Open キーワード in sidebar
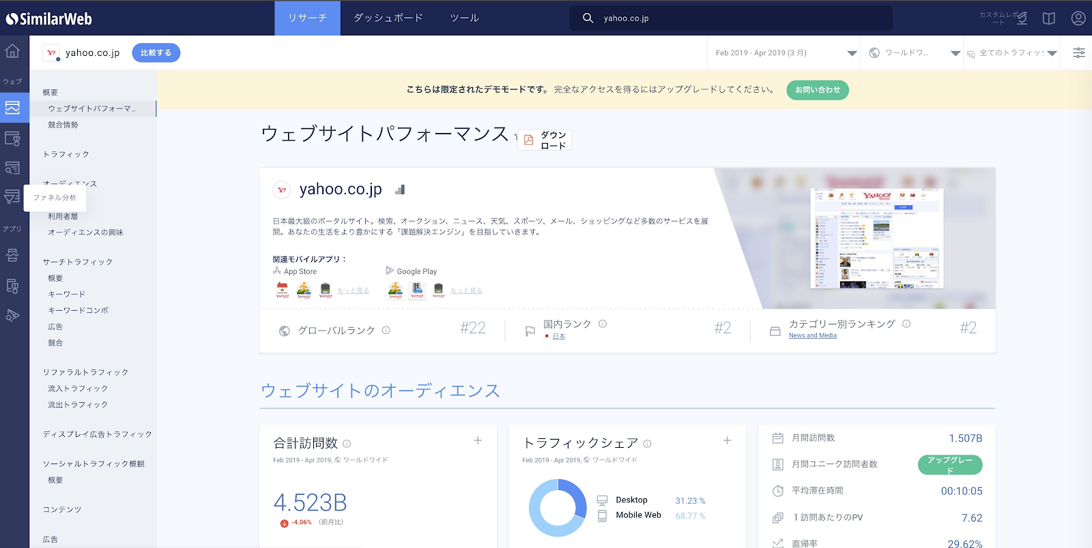This screenshot has width=1092, height=548. (x=66, y=294)
